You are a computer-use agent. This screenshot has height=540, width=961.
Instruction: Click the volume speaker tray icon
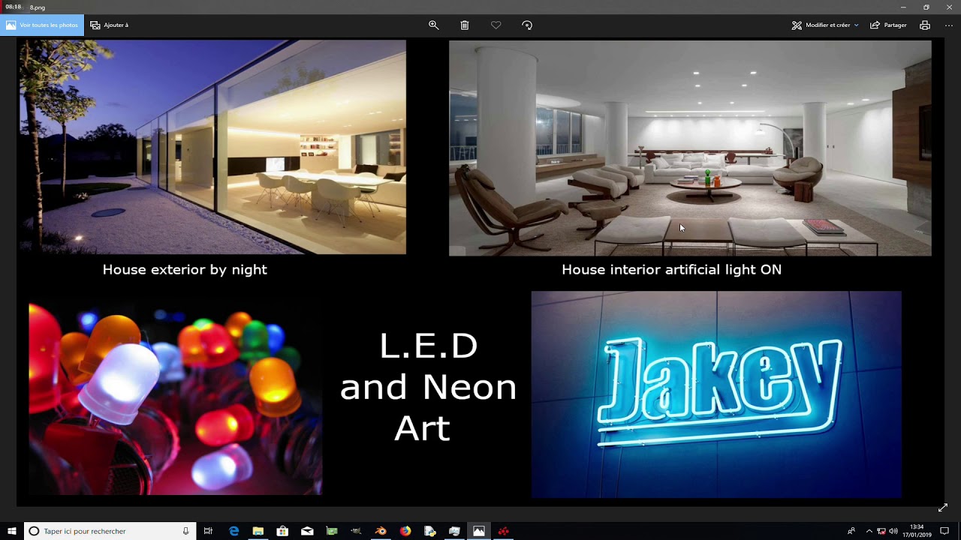coord(893,531)
